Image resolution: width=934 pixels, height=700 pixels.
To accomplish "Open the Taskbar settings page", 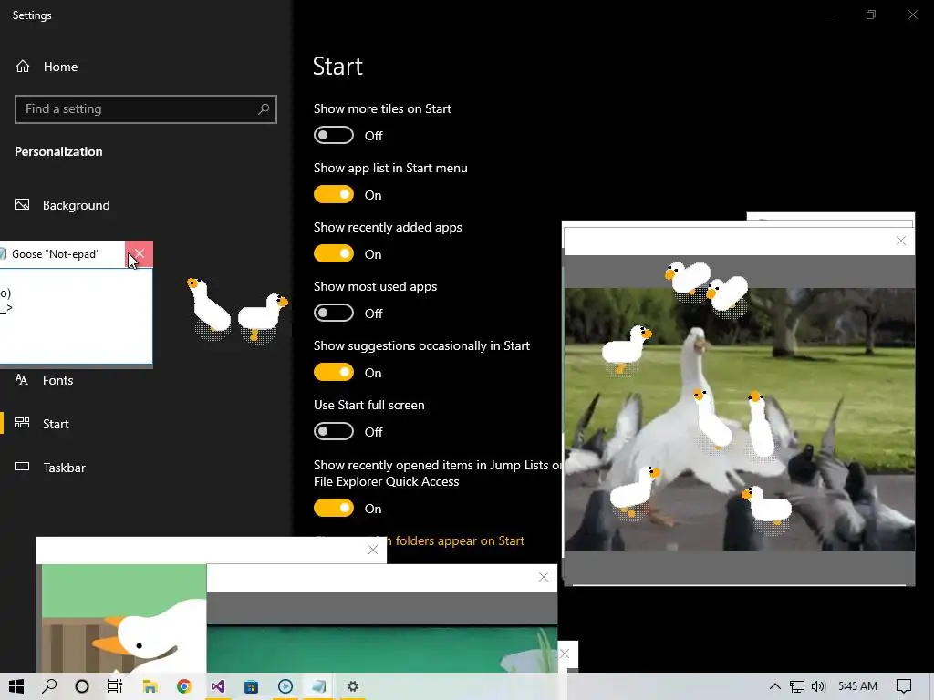I will pyautogui.click(x=50, y=468).
